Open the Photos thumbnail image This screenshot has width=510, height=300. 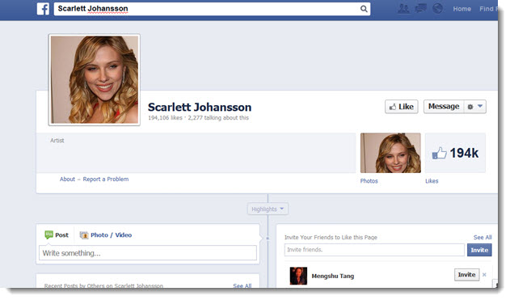pyautogui.click(x=390, y=153)
